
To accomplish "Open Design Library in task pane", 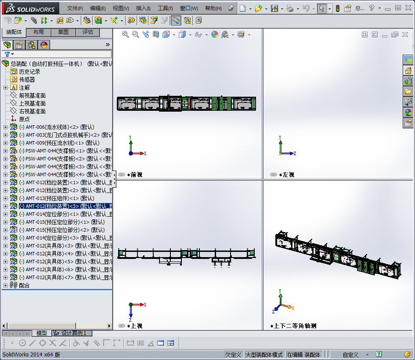I will coord(408,81).
